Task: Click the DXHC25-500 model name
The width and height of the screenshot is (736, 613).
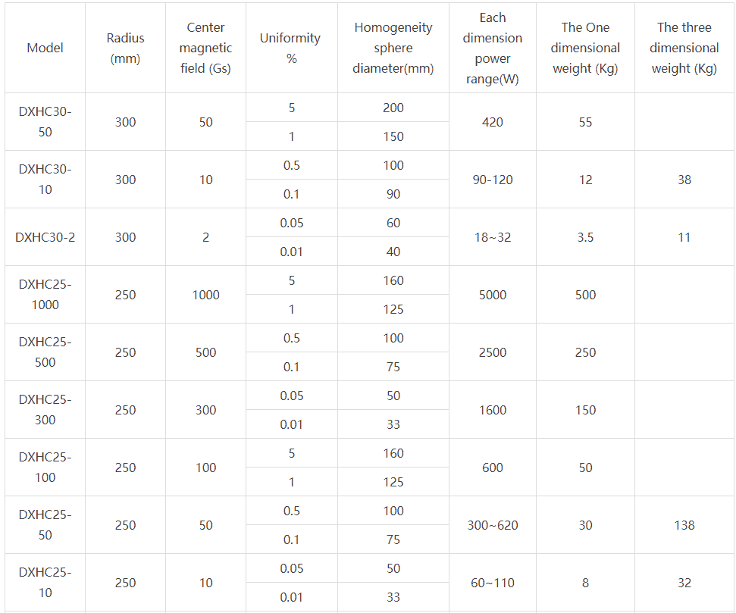Action: click(45, 352)
